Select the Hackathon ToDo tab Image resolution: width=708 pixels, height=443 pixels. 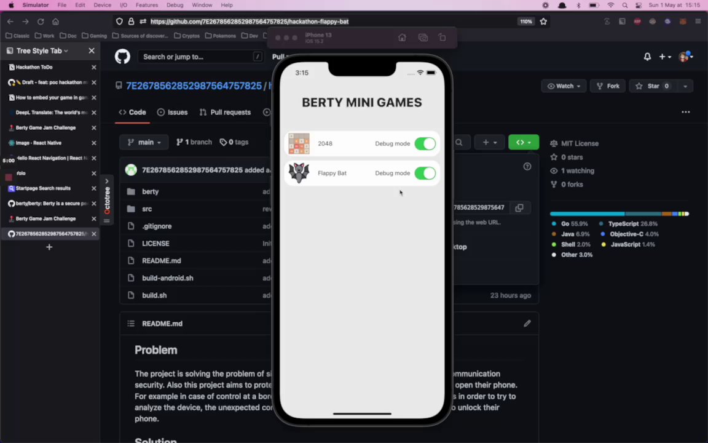coord(50,67)
